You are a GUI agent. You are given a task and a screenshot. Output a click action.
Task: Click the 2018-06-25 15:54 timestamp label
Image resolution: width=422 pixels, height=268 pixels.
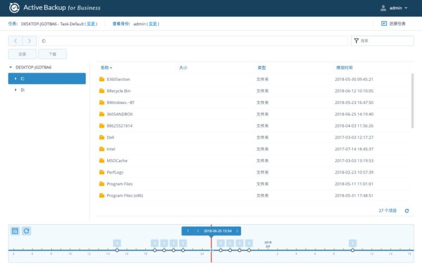tap(217, 231)
